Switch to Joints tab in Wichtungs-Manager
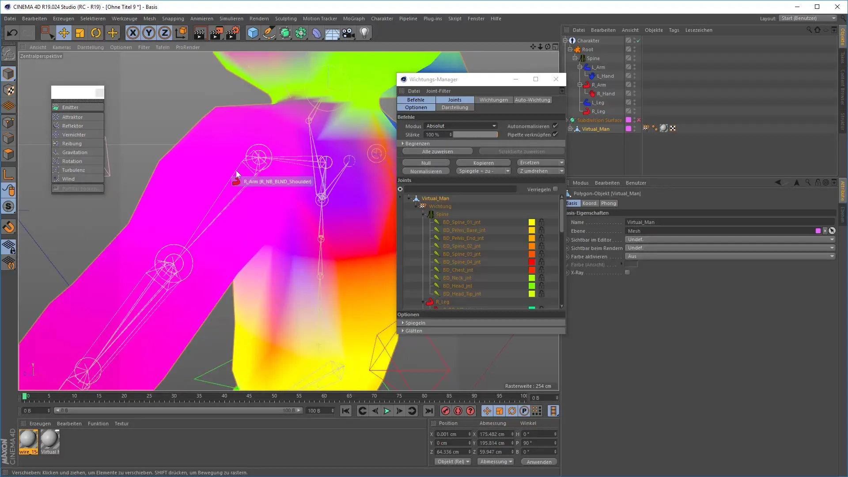This screenshot has width=848, height=477. tap(454, 100)
